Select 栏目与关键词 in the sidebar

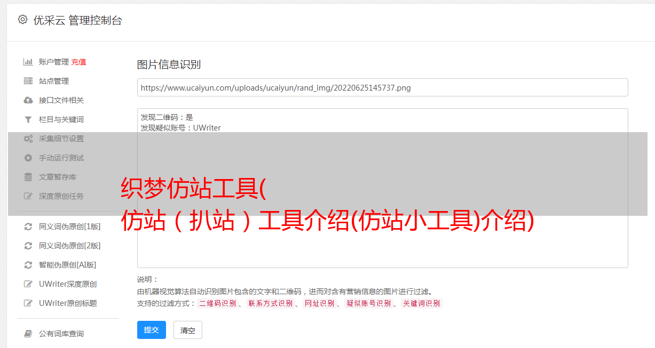(61, 119)
